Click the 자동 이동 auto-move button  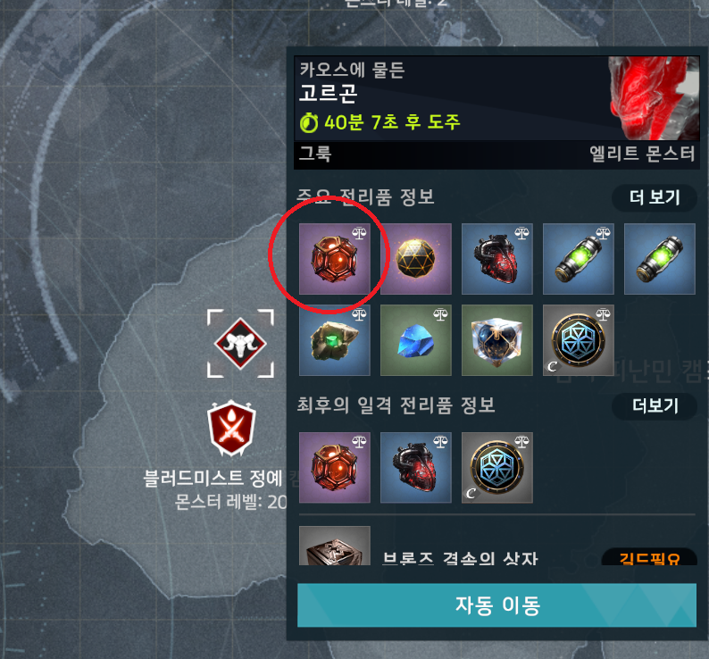click(x=496, y=605)
